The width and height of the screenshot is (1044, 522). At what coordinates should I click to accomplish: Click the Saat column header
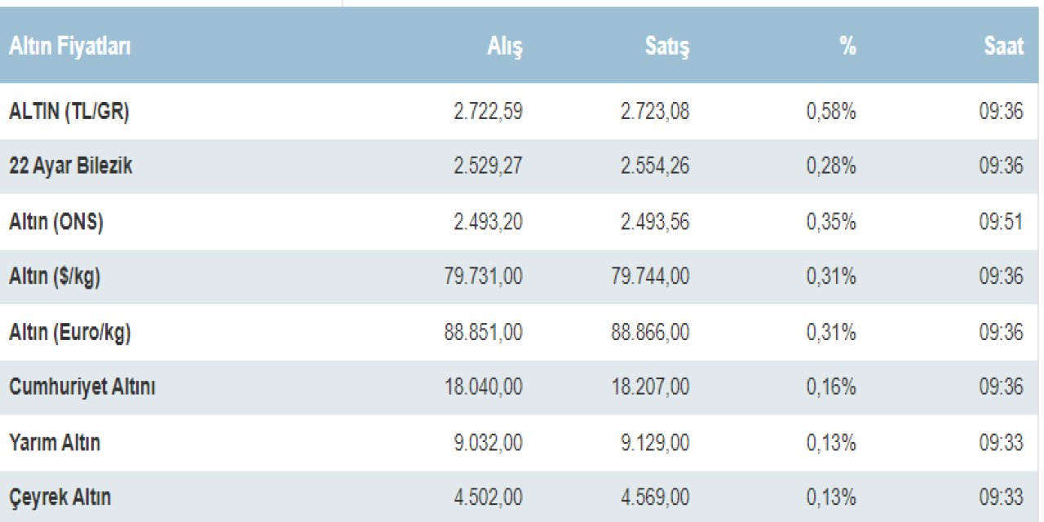coord(1003,46)
